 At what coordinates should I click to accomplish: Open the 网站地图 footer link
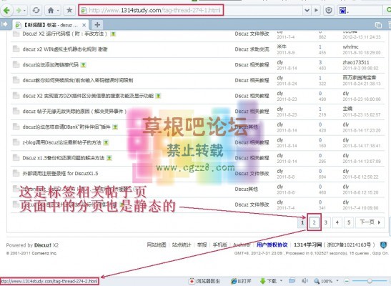pyautogui.click(x=157, y=245)
